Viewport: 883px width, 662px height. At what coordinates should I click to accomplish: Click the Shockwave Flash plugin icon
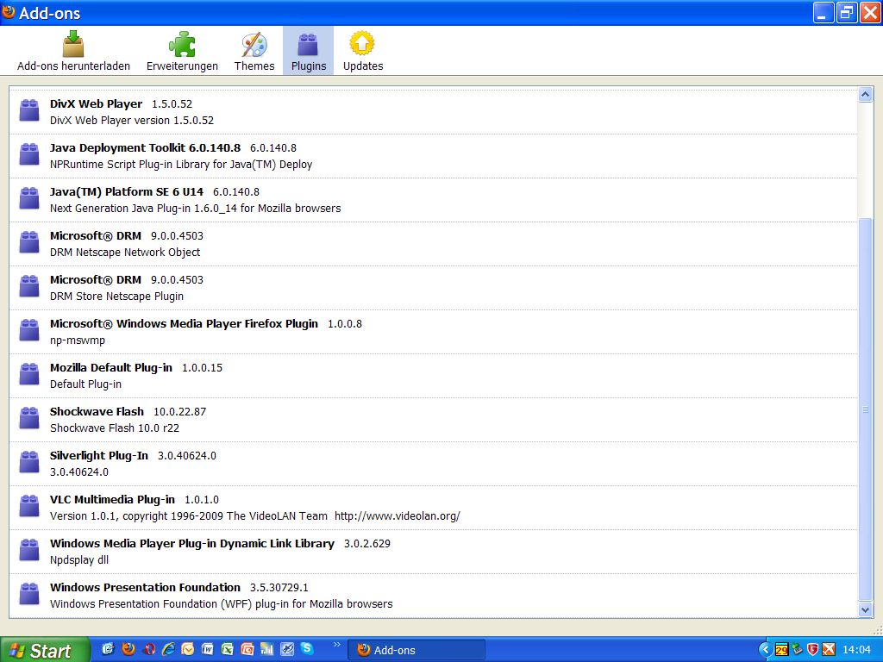29,418
